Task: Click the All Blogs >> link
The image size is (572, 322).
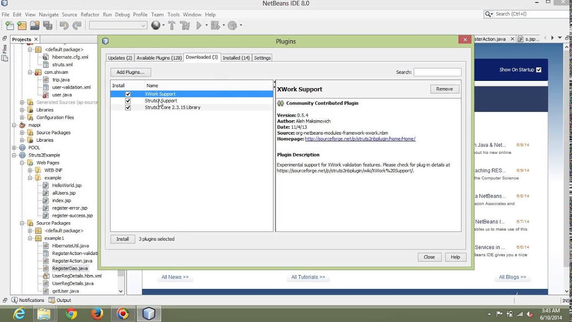Action: tap(513, 277)
